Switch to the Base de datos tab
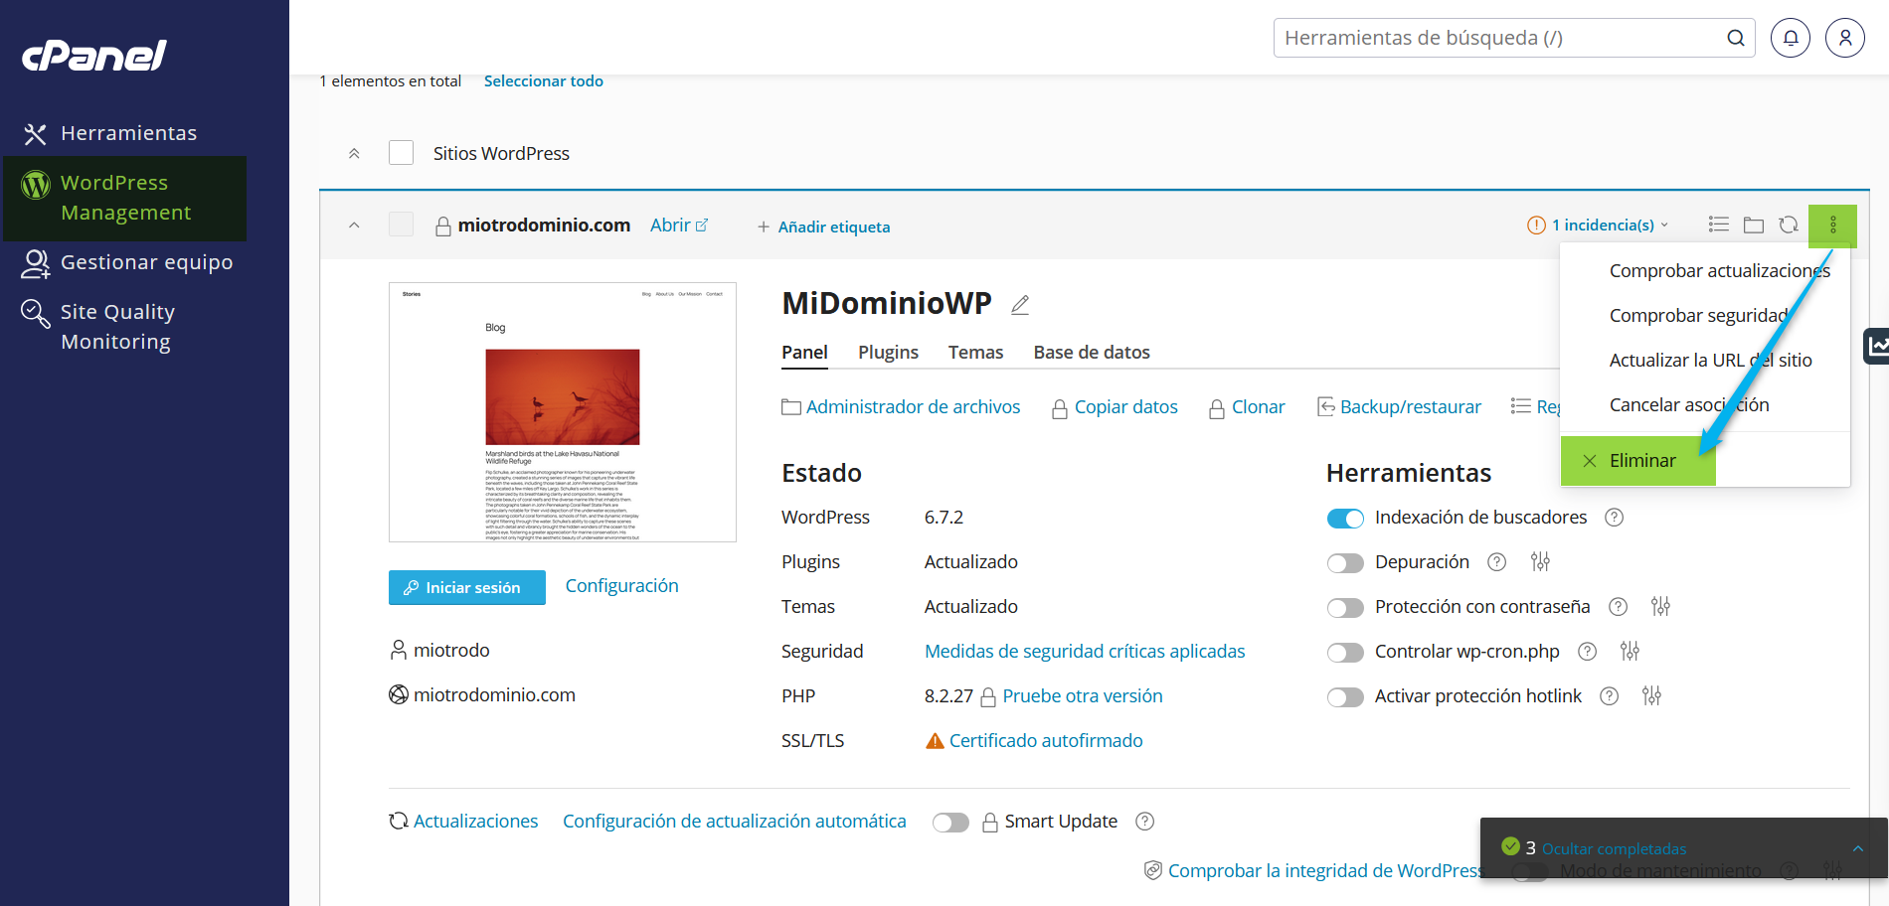 1092,353
